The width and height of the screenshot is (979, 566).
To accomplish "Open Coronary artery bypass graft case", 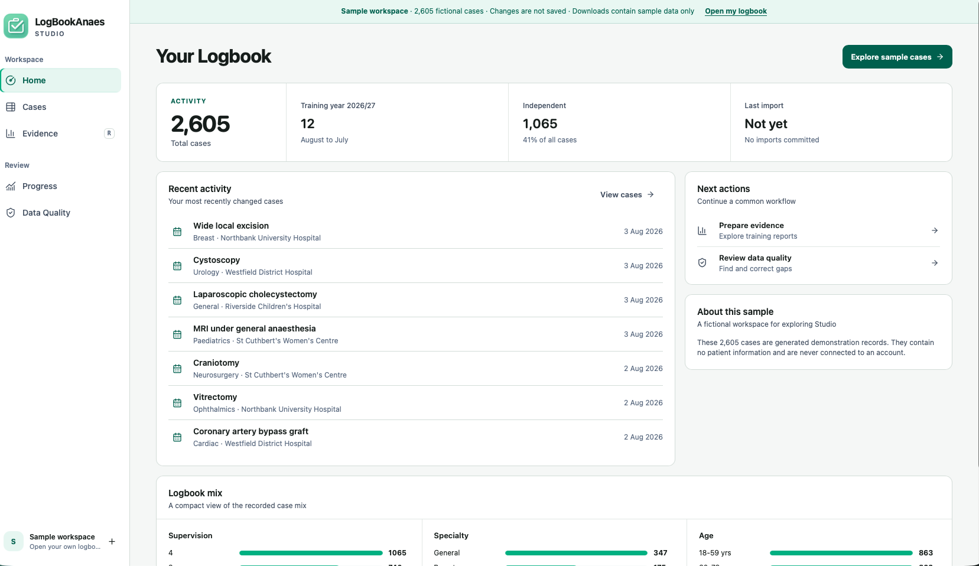I will 415,437.
